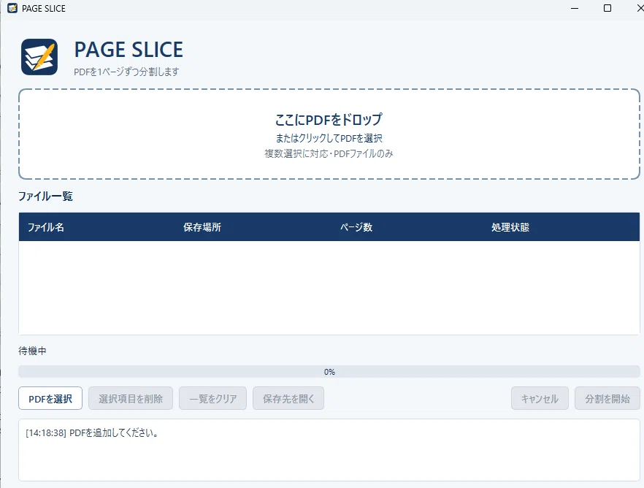The height and width of the screenshot is (488, 644).
Task: Click the ここにPDFをドロップ drop zone
Action: pos(329,134)
